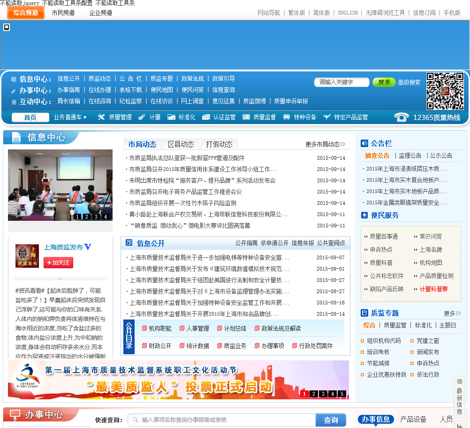
Task: Click the 标准化 folder icon
Action: coord(171,117)
